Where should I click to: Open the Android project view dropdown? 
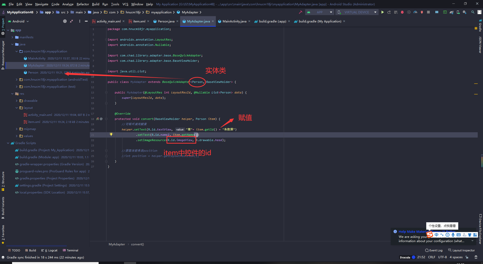point(19,21)
